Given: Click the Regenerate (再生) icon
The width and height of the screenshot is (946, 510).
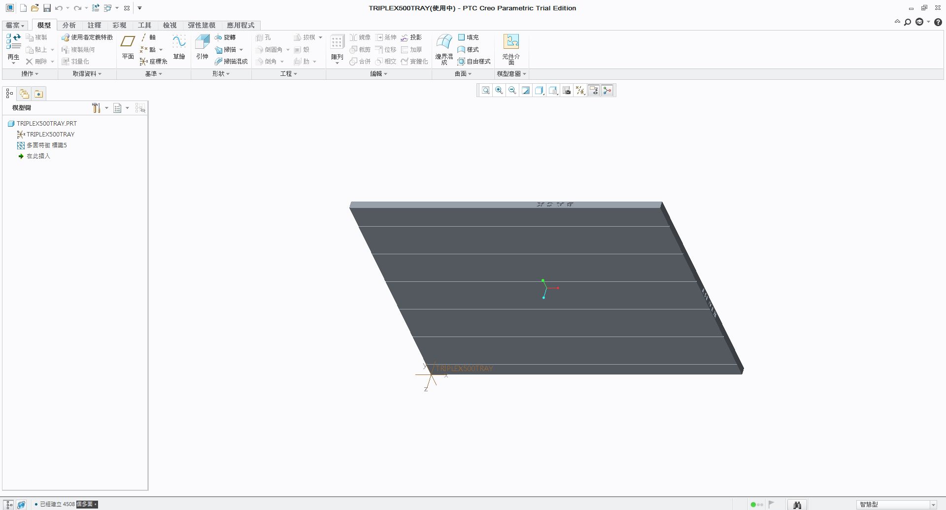Looking at the screenshot, I should click(x=13, y=42).
